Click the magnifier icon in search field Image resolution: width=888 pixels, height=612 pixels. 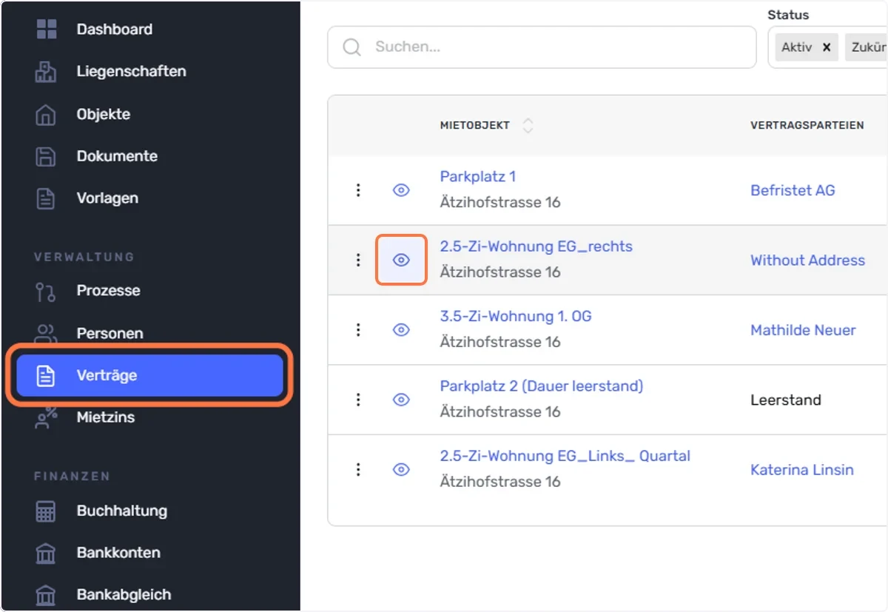(x=352, y=47)
